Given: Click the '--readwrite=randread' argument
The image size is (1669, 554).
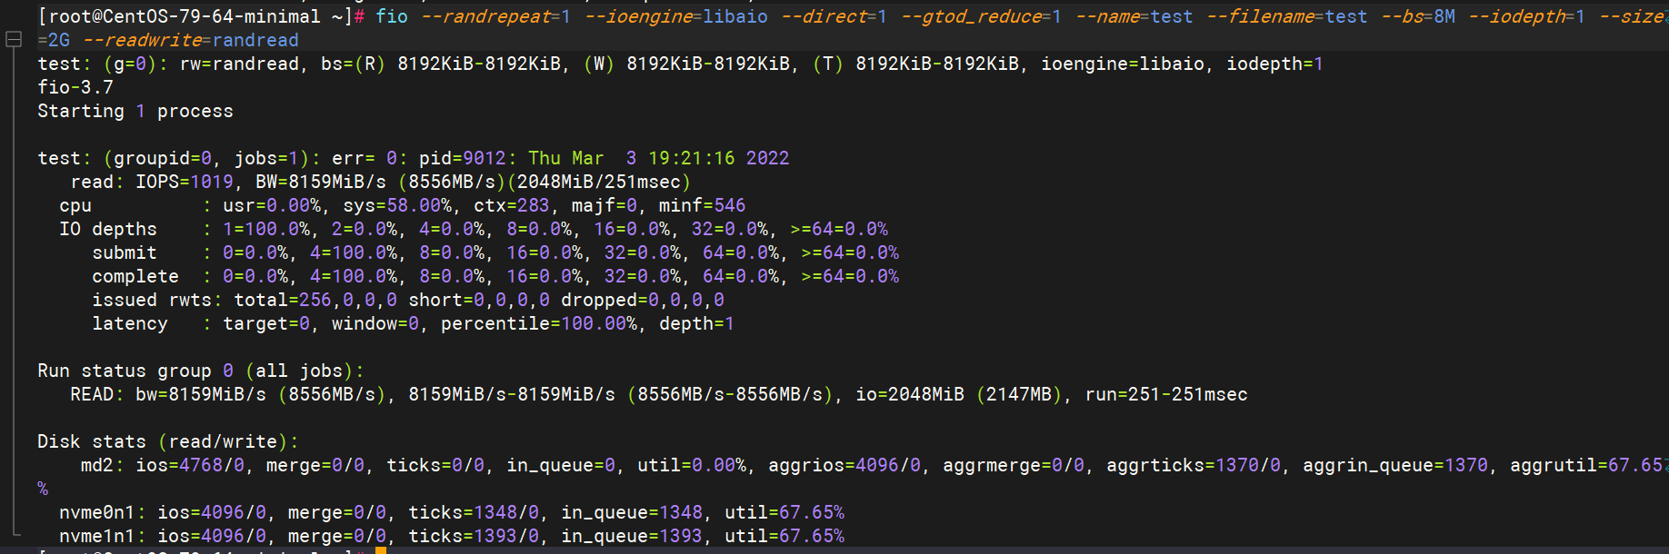Looking at the screenshot, I should pyautogui.click(x=190, y=40).
